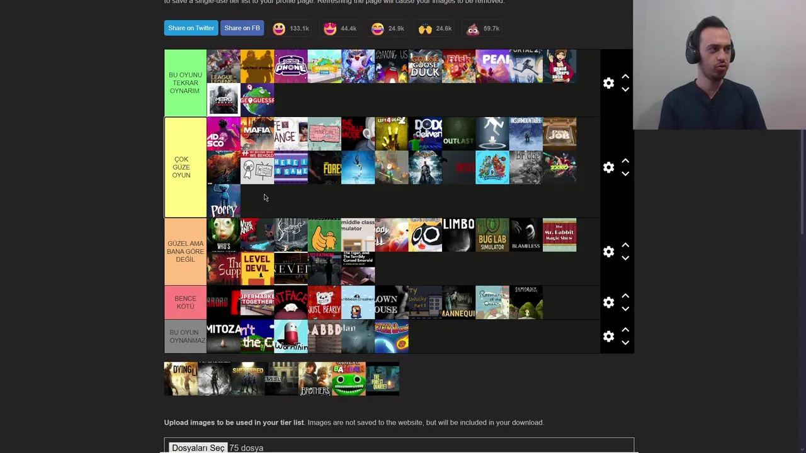The height and width of the screenshot is (453, 806).
Task: Select the Mafia game thumbnail
Action: click(257, 134)
